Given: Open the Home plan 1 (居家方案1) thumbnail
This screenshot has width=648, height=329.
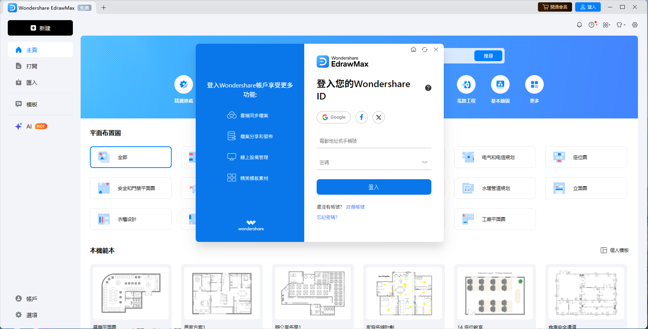Looking at the screenshot, I should click(x=222, y=293).
